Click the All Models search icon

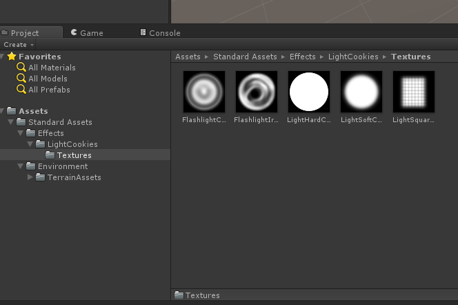pyautogui.click(x=21, y=78)
